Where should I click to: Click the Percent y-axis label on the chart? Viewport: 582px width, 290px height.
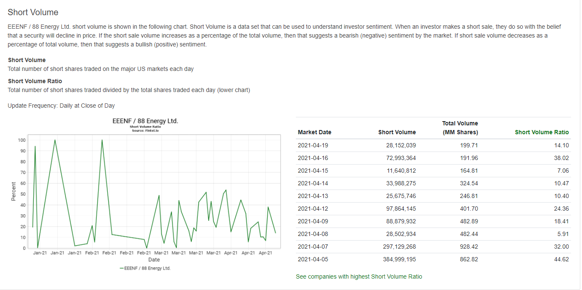14,192
